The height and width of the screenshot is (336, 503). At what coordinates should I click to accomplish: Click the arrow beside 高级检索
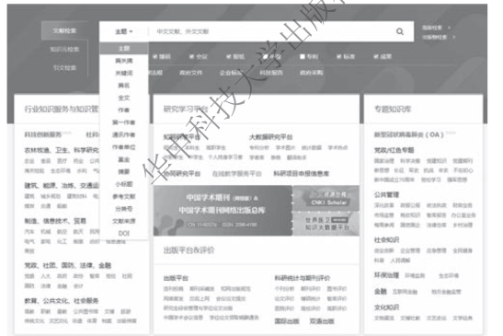[x=449, y=28]
